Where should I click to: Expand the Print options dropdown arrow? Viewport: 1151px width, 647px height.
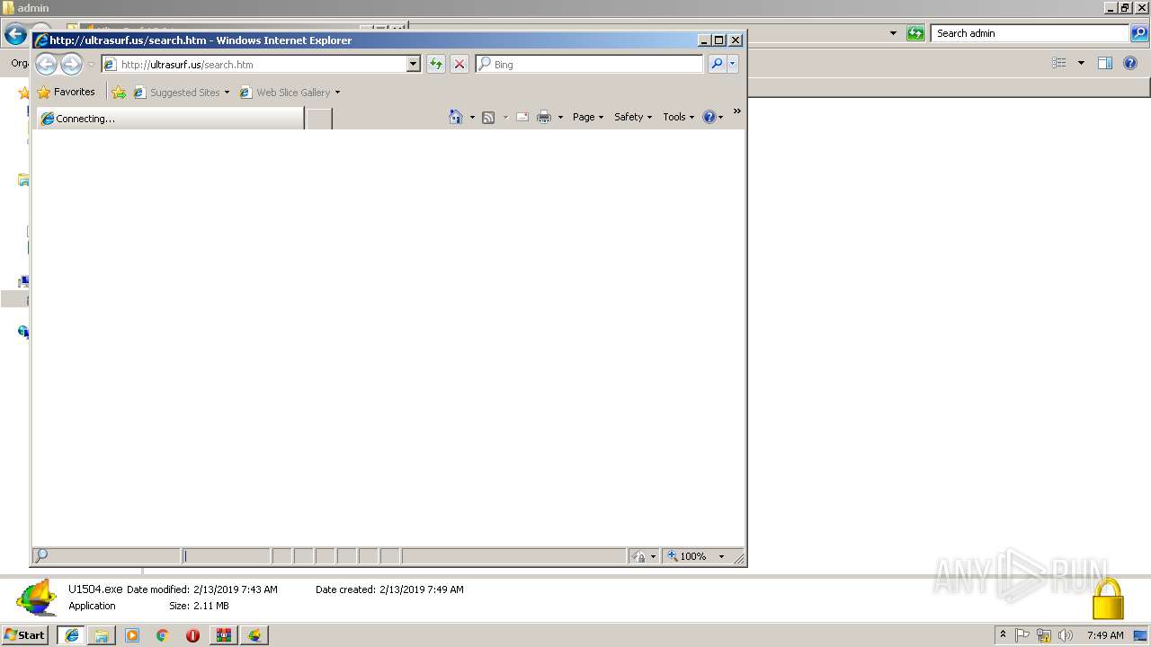[x=560, y=118]
